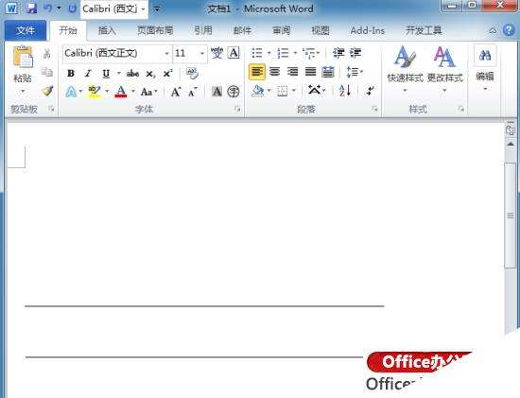Expand the bullets list dropdown arrow

click(269, 53)
